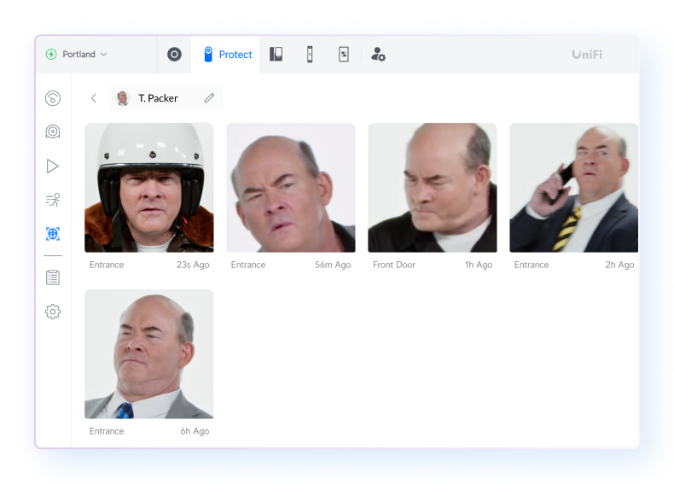Open the settings gear in sidebar
The image size is (674, 484).
pos(53,312)
